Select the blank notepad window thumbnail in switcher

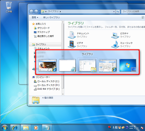[68, 65]
